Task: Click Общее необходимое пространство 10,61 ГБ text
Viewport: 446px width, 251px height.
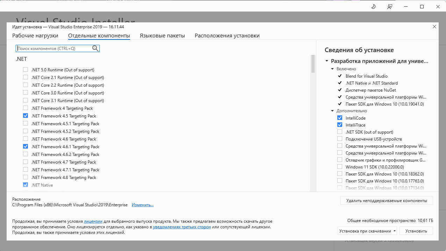Action: pyautogui.click(x=390, y=221)
